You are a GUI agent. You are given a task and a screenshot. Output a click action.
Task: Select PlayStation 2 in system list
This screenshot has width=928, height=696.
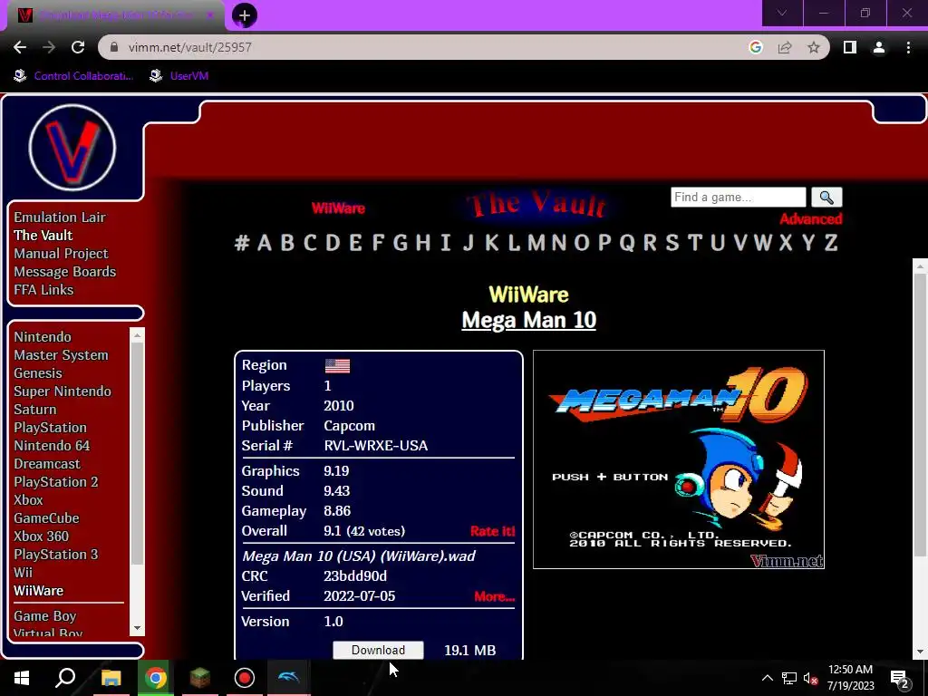56,482
